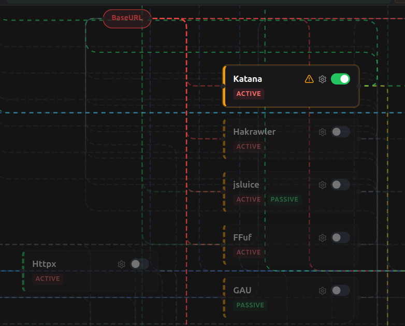Enable the Hakrawler toggle switch

340,132
